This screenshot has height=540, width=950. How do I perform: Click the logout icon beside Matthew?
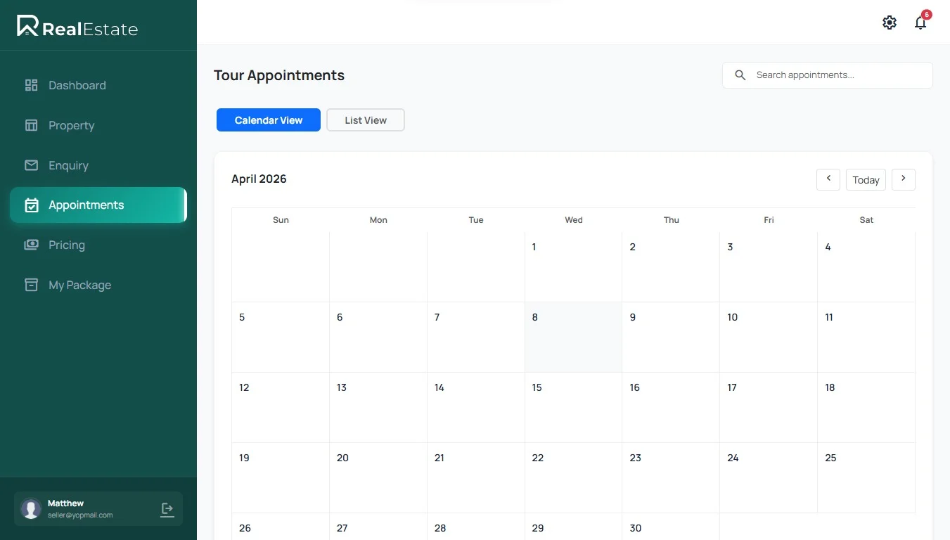(167, 509)
